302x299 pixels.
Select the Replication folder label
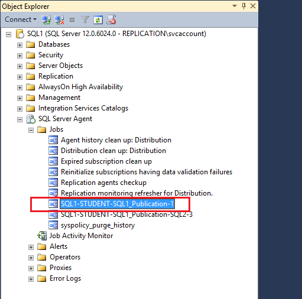56,76
